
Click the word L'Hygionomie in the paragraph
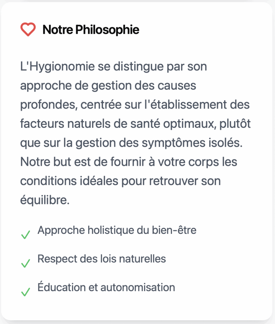click(51, 67)
